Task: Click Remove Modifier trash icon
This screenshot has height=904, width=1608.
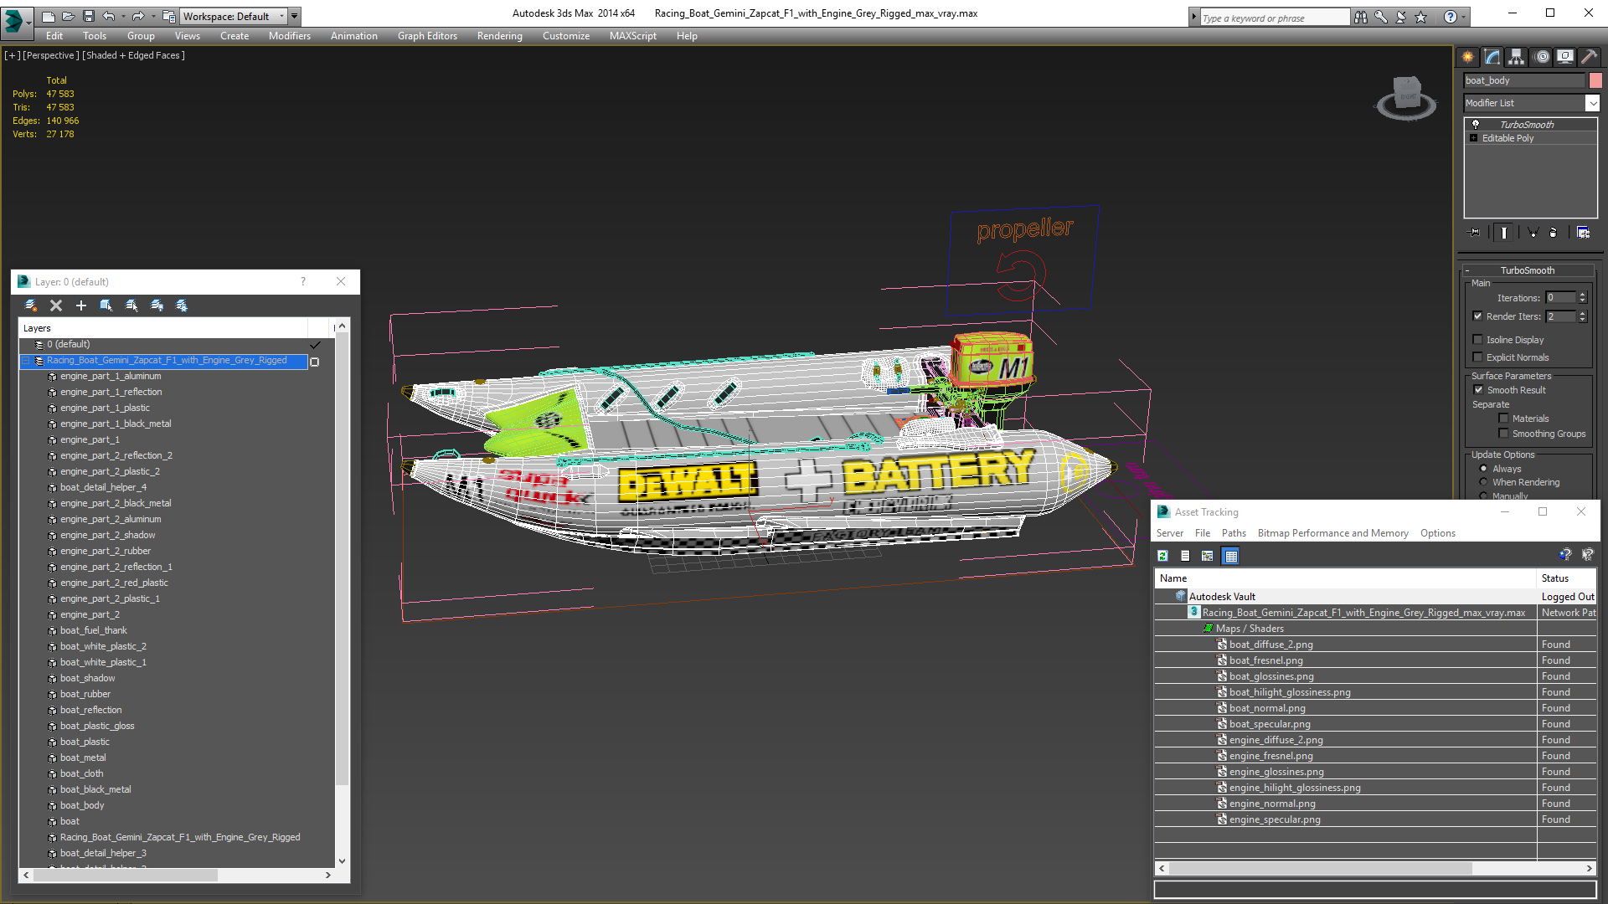Action: (x=1554, y=233)
